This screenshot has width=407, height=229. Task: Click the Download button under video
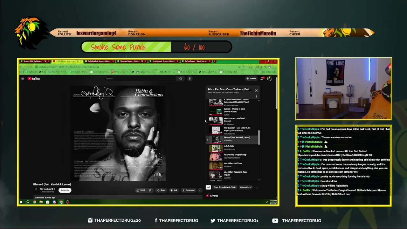pyautogui.click(x=188, y=190)
